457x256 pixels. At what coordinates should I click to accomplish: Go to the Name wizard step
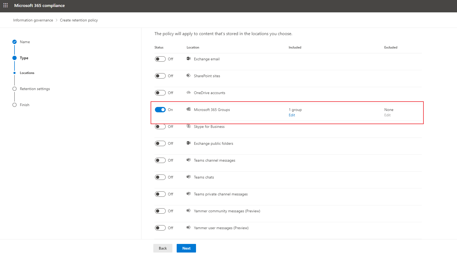(25, 42)
